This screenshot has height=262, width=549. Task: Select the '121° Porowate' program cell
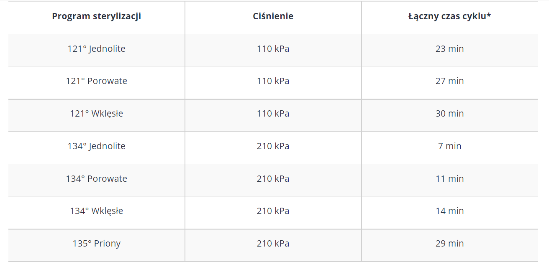(96, 81)
